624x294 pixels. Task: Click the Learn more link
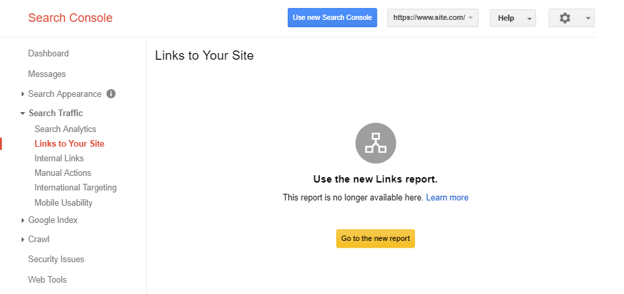(x=447, y=198)
